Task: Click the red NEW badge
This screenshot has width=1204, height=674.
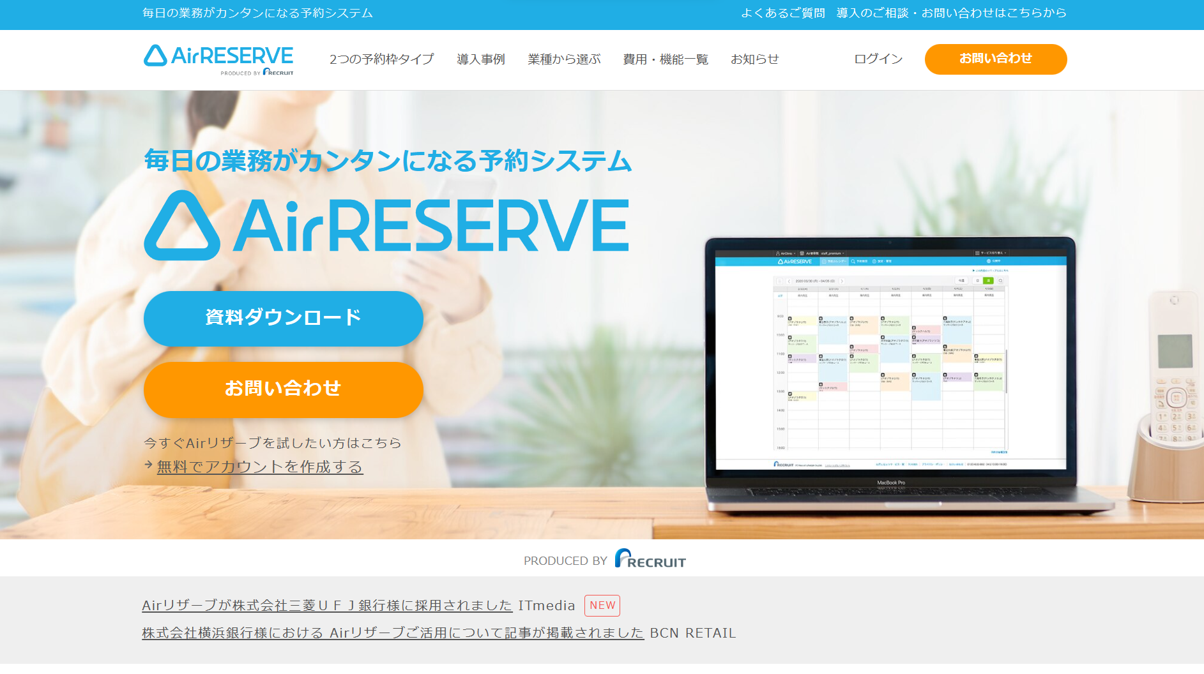Action: pos(602,605)
